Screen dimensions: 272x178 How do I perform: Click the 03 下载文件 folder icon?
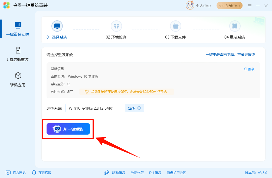[x=176, y=26]
